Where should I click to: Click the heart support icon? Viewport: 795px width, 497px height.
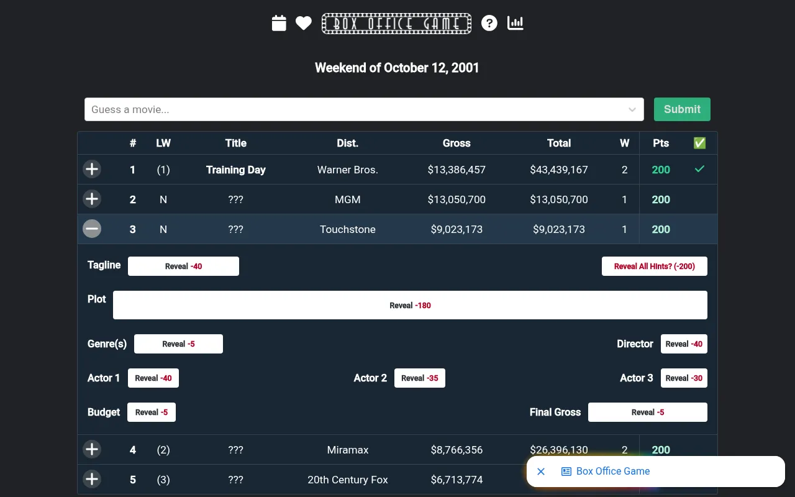303,23
